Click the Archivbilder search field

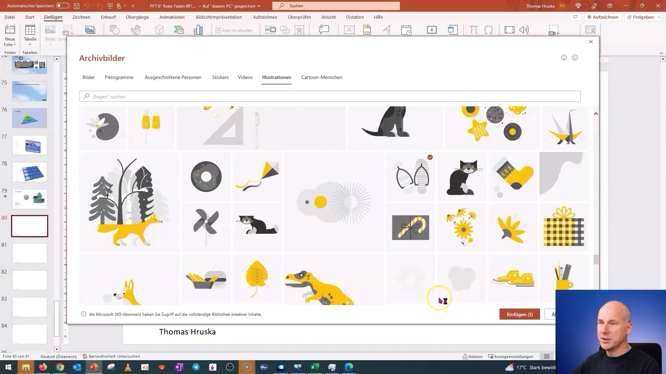click(x=330, y=97)
